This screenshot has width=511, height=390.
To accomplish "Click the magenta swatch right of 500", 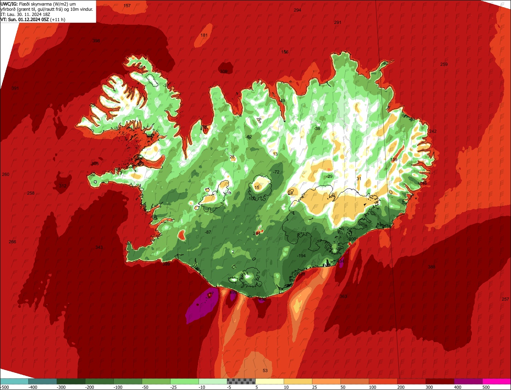I will (497, 381).
